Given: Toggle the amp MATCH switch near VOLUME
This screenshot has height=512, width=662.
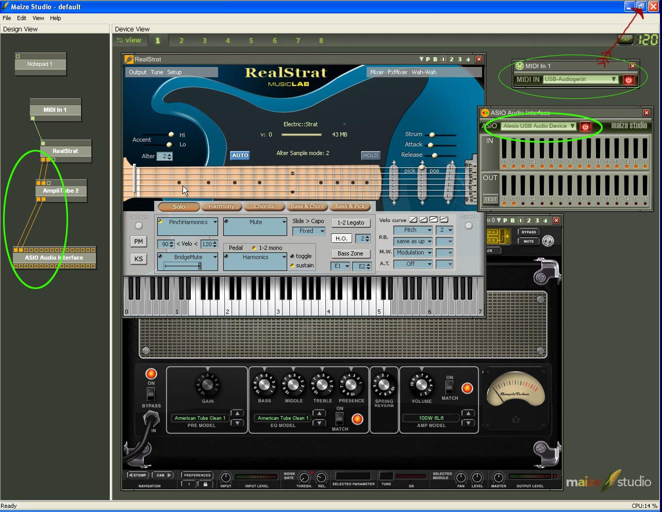Looking at the screenshot, I should pyautogui.click(x=450, y=387).
